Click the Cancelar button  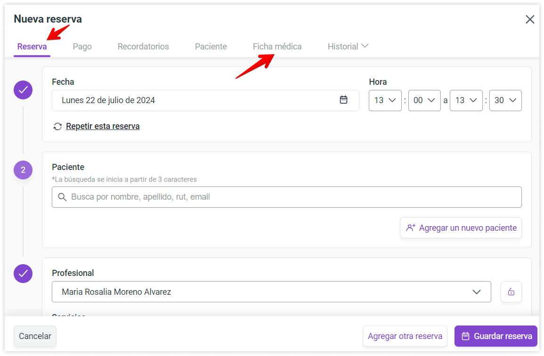(x=35, y=336)
